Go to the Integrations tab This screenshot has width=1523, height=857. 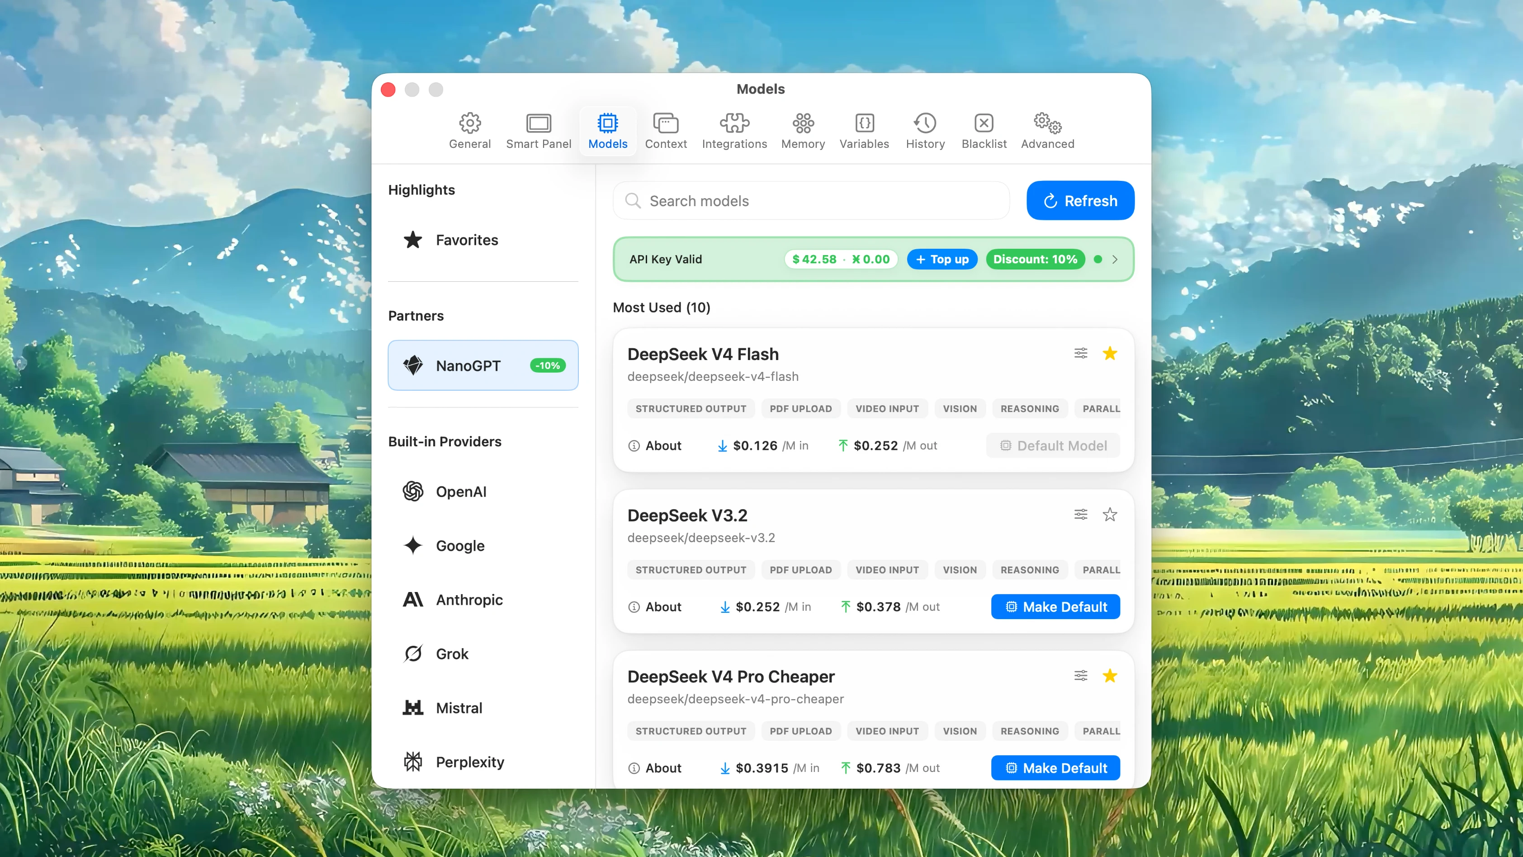point(734,131)
